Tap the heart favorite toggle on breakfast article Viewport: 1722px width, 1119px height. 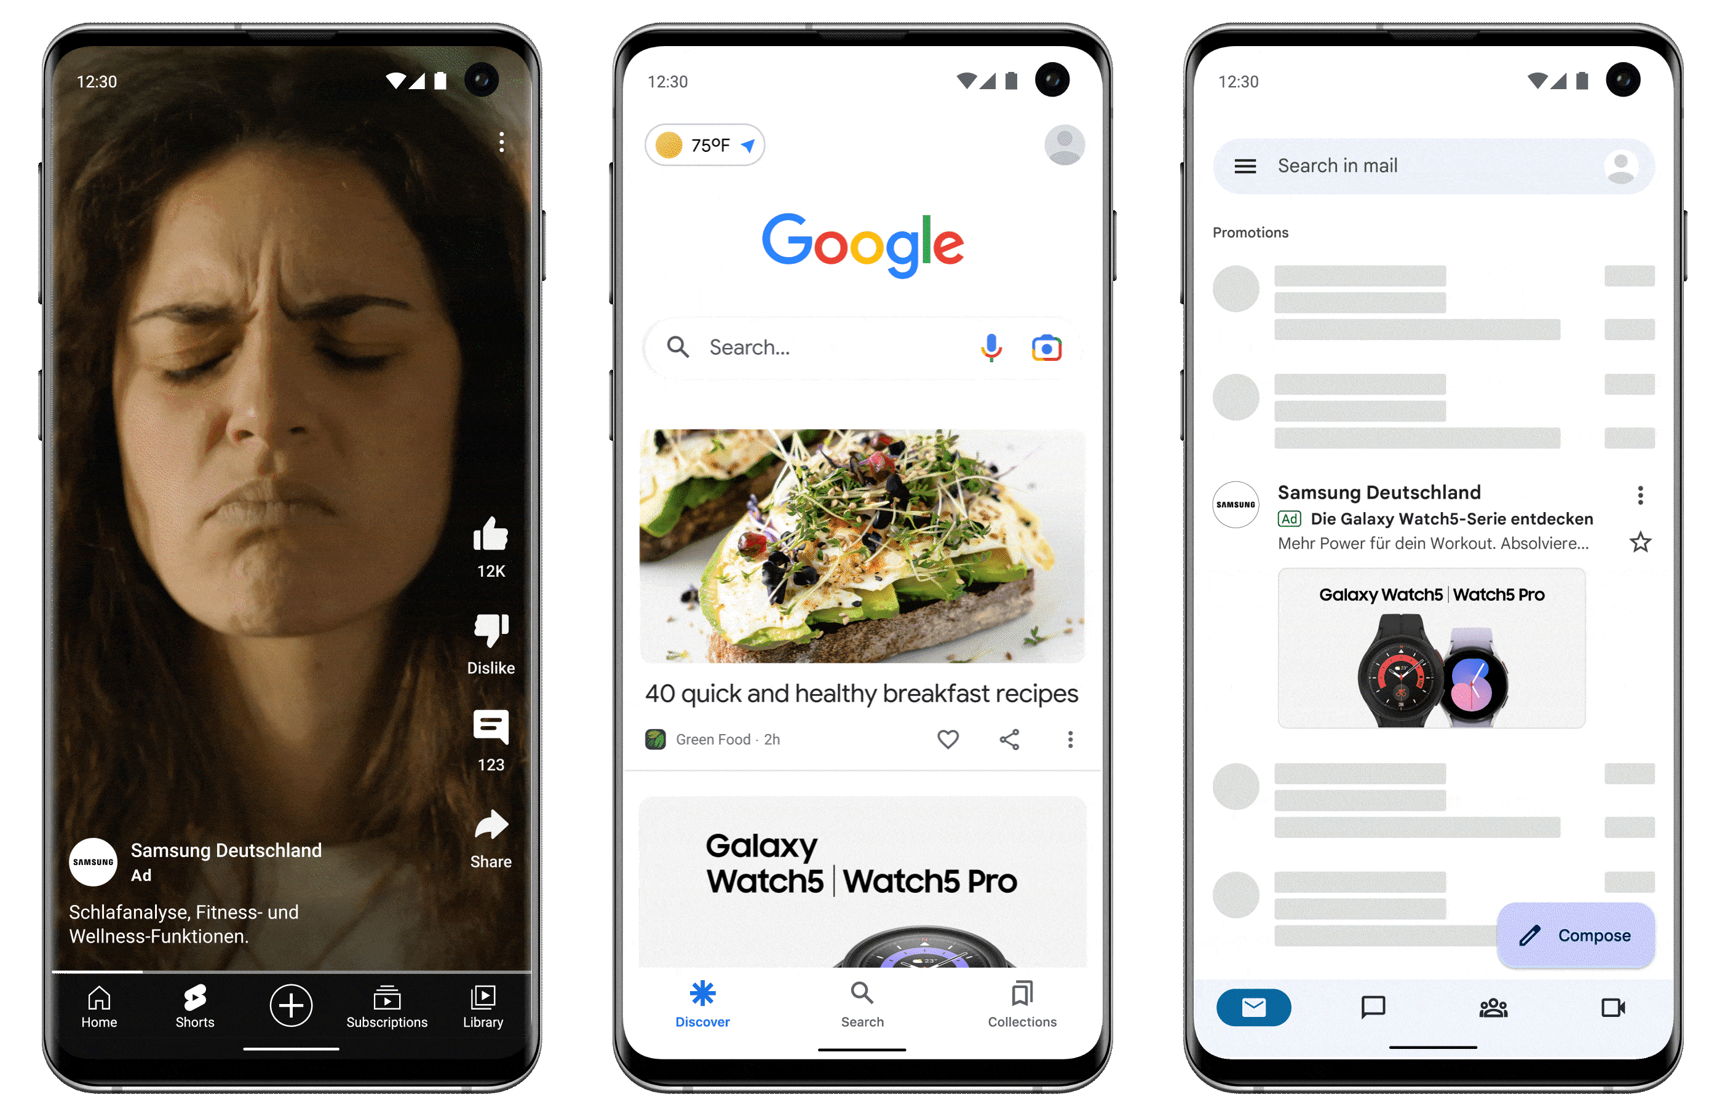coord(949,740)
